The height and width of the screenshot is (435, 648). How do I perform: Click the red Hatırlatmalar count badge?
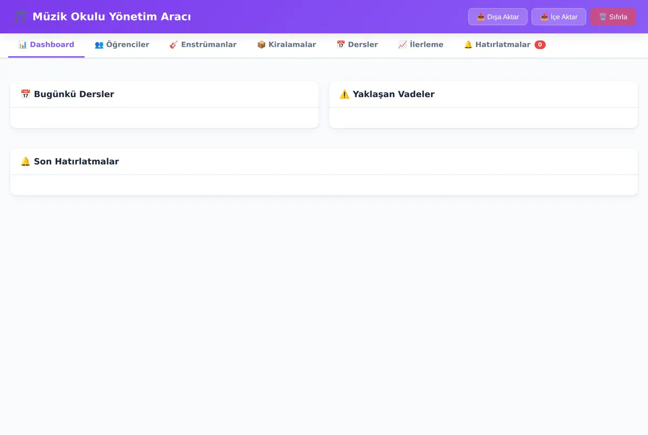coord(540,45)
